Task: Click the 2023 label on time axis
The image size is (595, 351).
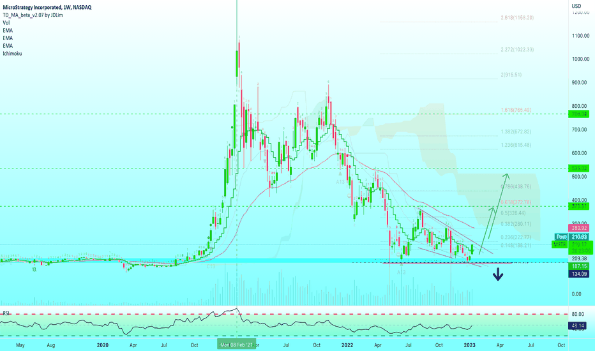Action: (470, 345)
